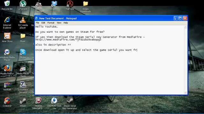Click the 'Once download open it up' line
The image size is (204, 114).
(86, 50)
